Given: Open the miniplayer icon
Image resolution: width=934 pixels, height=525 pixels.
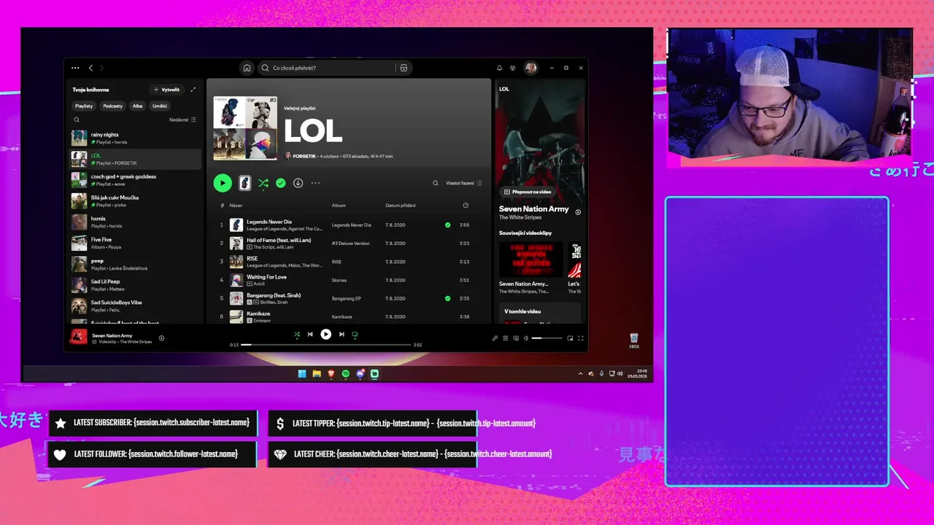Looking at the screenshot, I should coord(570,338).
